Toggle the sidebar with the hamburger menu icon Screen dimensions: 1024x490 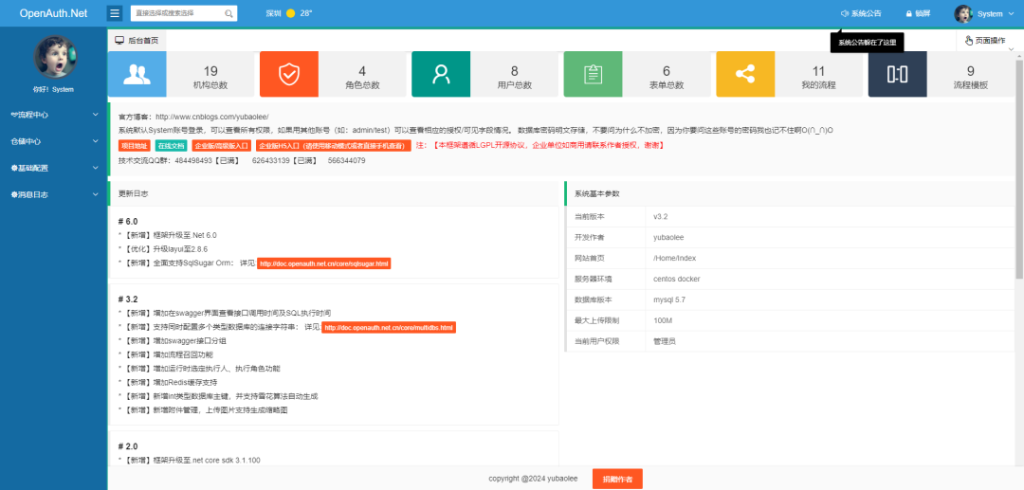pyautogui.click(x=115, y=13)
